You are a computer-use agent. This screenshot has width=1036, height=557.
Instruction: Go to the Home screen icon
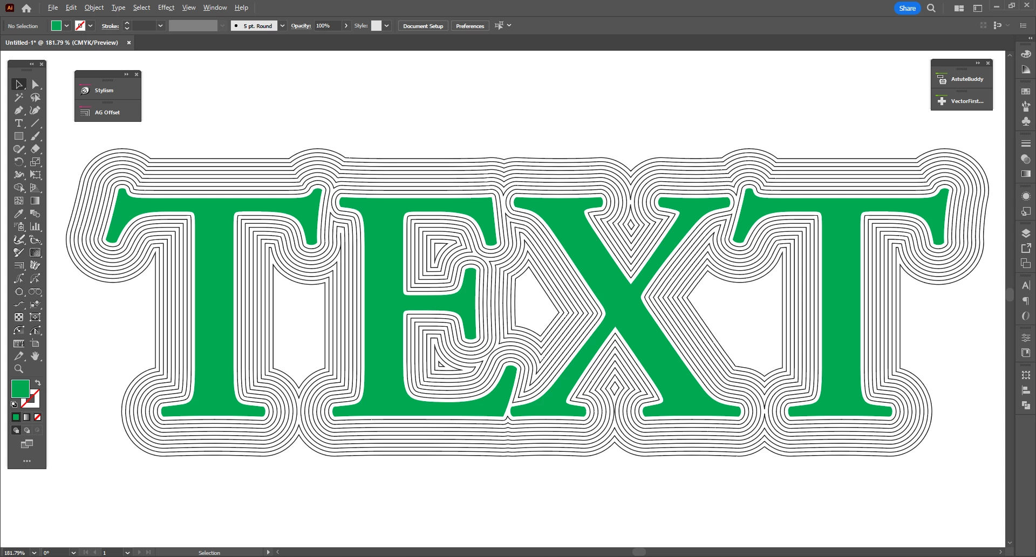[26, 8]
